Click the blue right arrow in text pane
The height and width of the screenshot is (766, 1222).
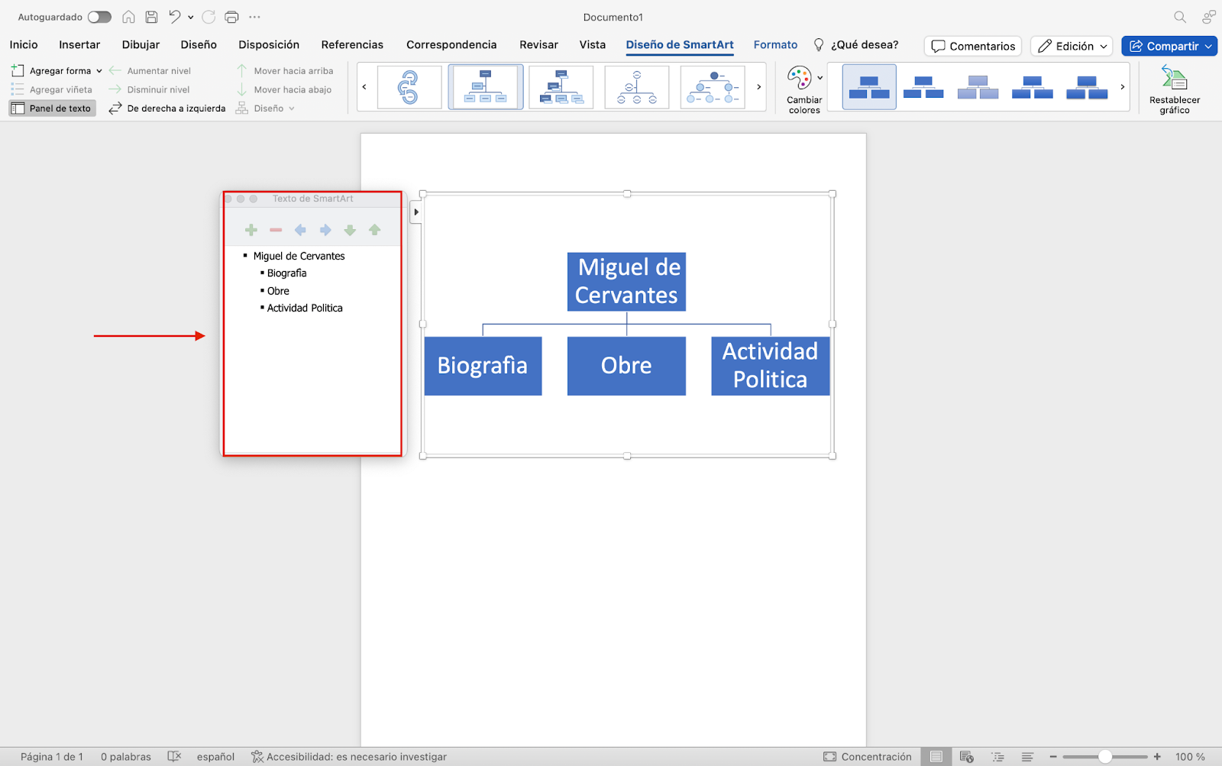325,230
